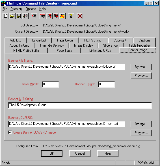The height and width of the screenshot is (166, 160).
Task: Click Preview button for Banner LOWSRC
Action: [141, 133]
